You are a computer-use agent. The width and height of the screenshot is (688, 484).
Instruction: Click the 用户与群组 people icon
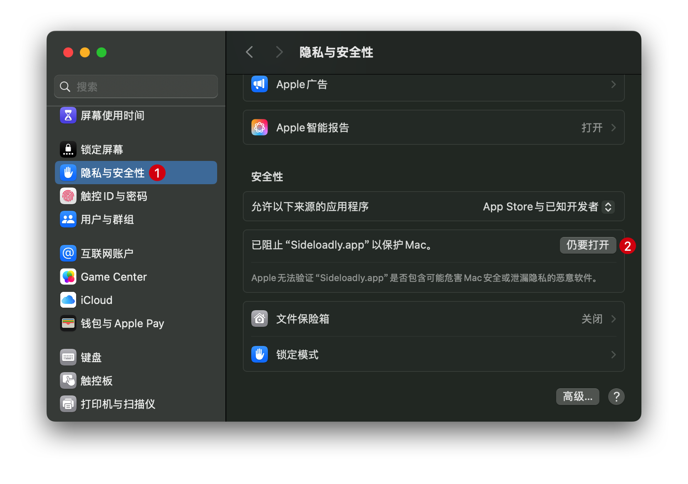click(x=68, y=220)
